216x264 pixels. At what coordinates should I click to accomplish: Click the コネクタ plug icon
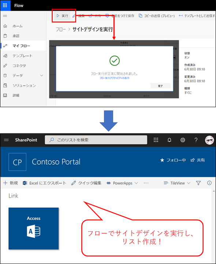point(5,66)
